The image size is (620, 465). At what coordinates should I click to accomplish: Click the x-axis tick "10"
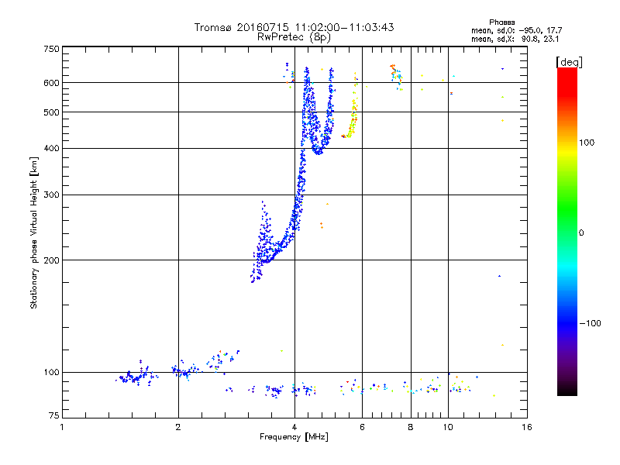[448, 427]
